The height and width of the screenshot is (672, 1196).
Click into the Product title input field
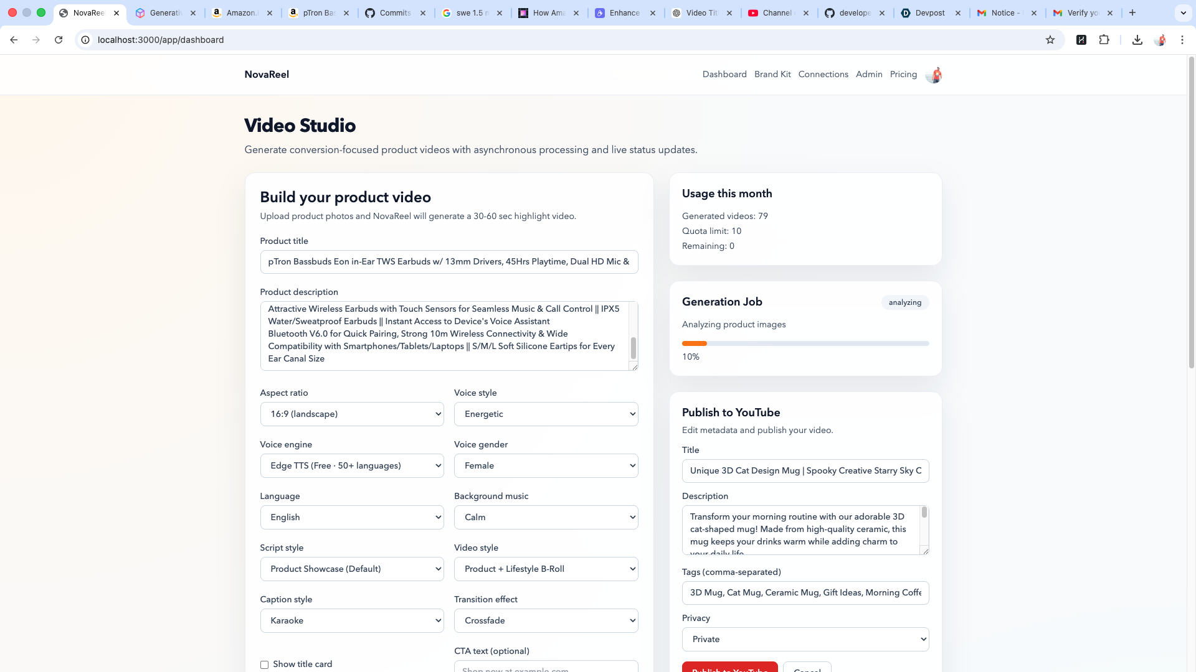pos(448,261)
